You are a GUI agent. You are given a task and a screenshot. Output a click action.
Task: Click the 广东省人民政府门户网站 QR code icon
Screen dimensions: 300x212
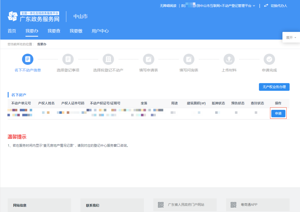[161, 205]
